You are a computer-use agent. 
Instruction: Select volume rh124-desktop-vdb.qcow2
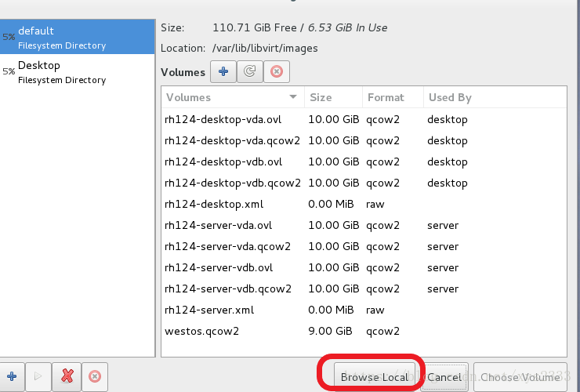[x=364, y=183]
